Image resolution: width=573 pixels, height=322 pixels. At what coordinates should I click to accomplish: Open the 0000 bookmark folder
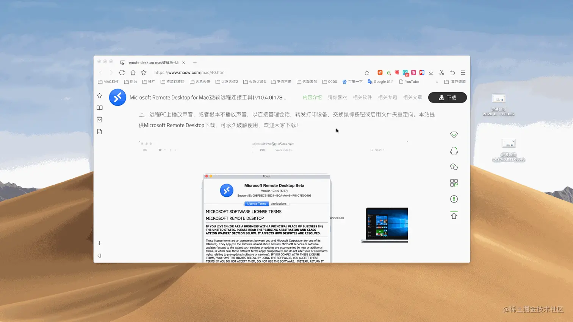(330, 82)
